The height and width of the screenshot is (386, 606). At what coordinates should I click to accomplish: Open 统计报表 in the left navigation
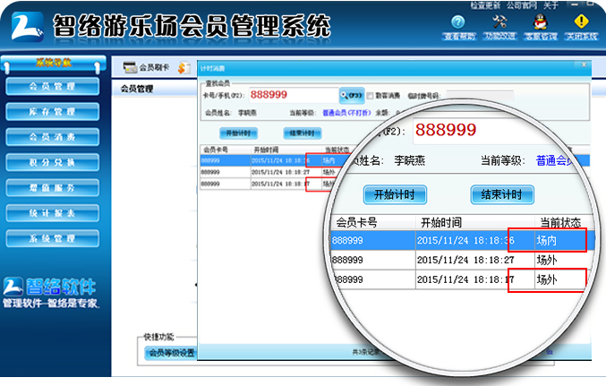click(x=53, y=213)
